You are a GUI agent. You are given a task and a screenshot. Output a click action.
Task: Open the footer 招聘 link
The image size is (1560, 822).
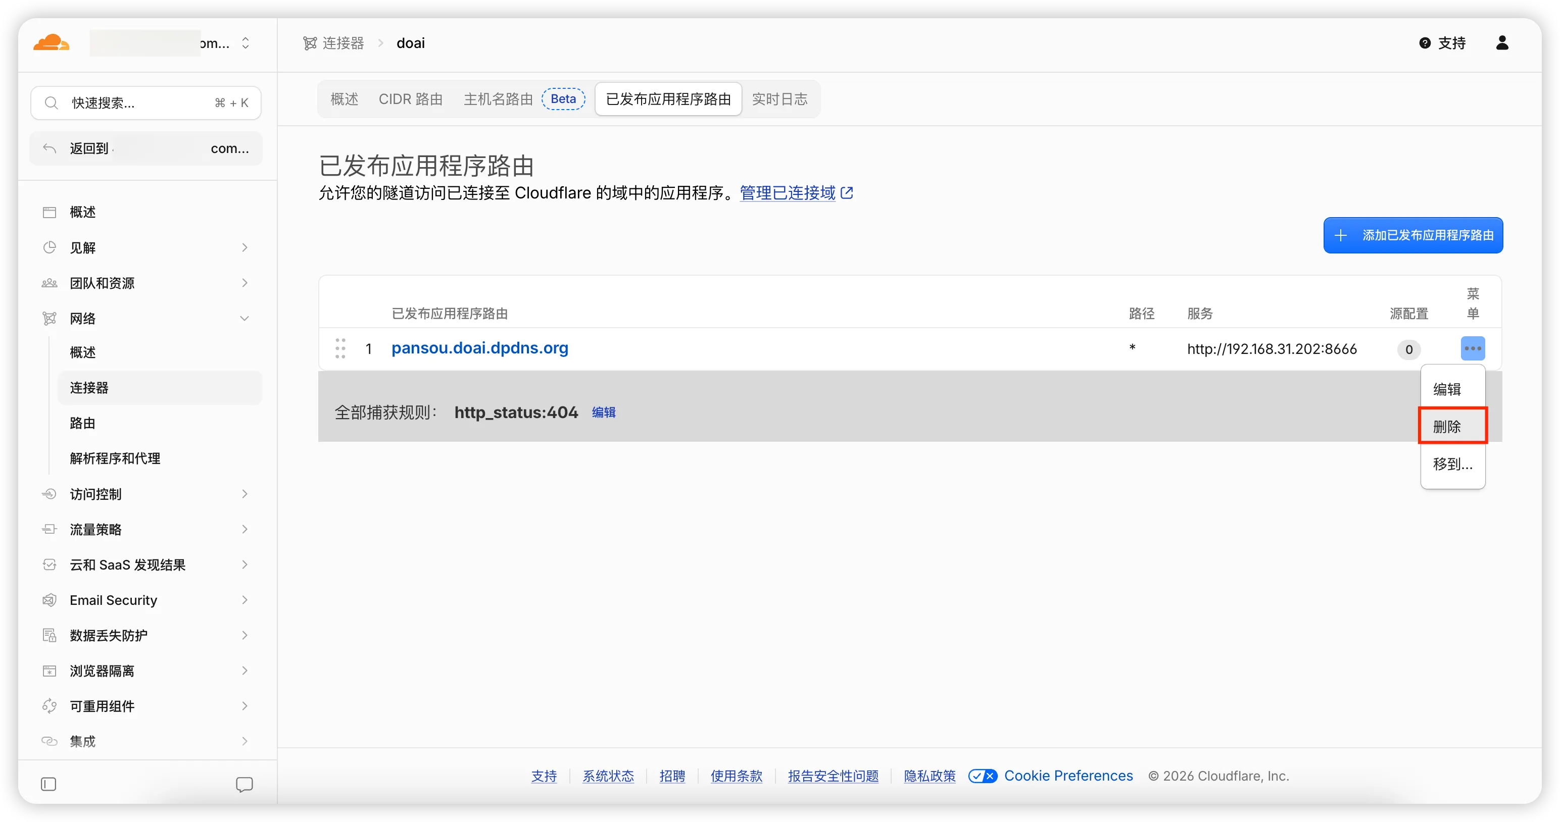click(672, 776)
